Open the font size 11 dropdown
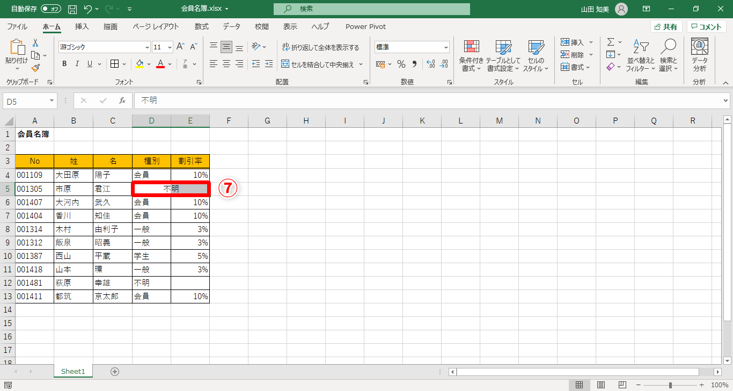Screen dimensions: 733x391 (170, 47)
